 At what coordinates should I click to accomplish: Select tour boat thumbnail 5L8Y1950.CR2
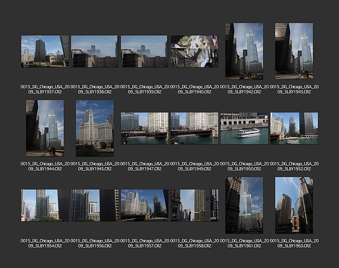point(244,129)
